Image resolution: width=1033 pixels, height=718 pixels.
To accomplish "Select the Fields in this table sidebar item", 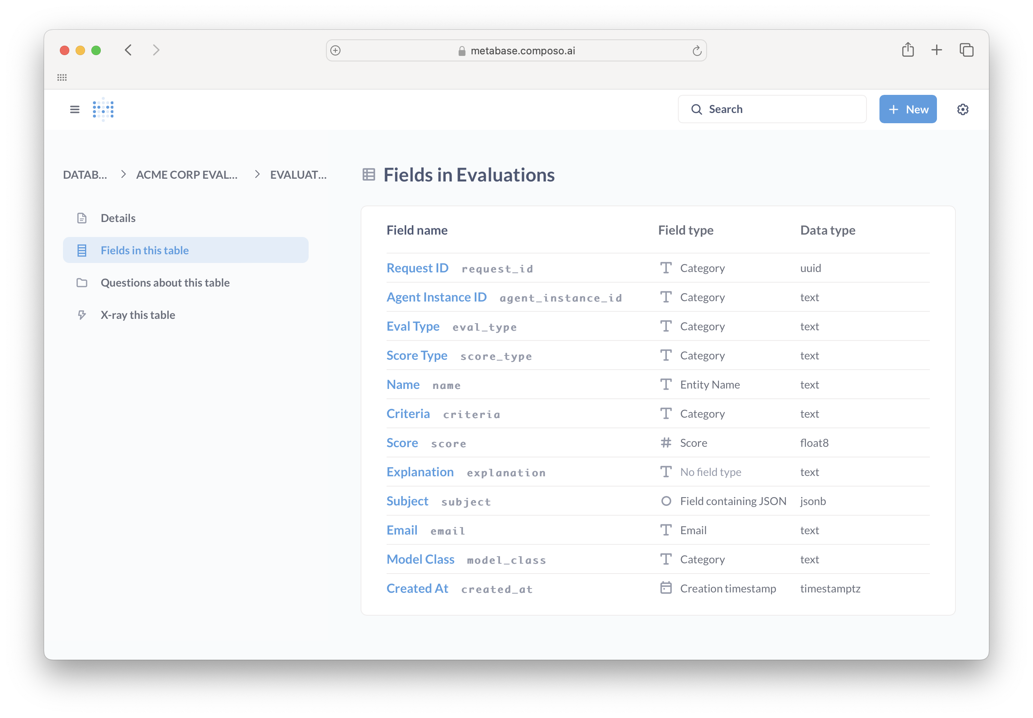I will point(145,250).
